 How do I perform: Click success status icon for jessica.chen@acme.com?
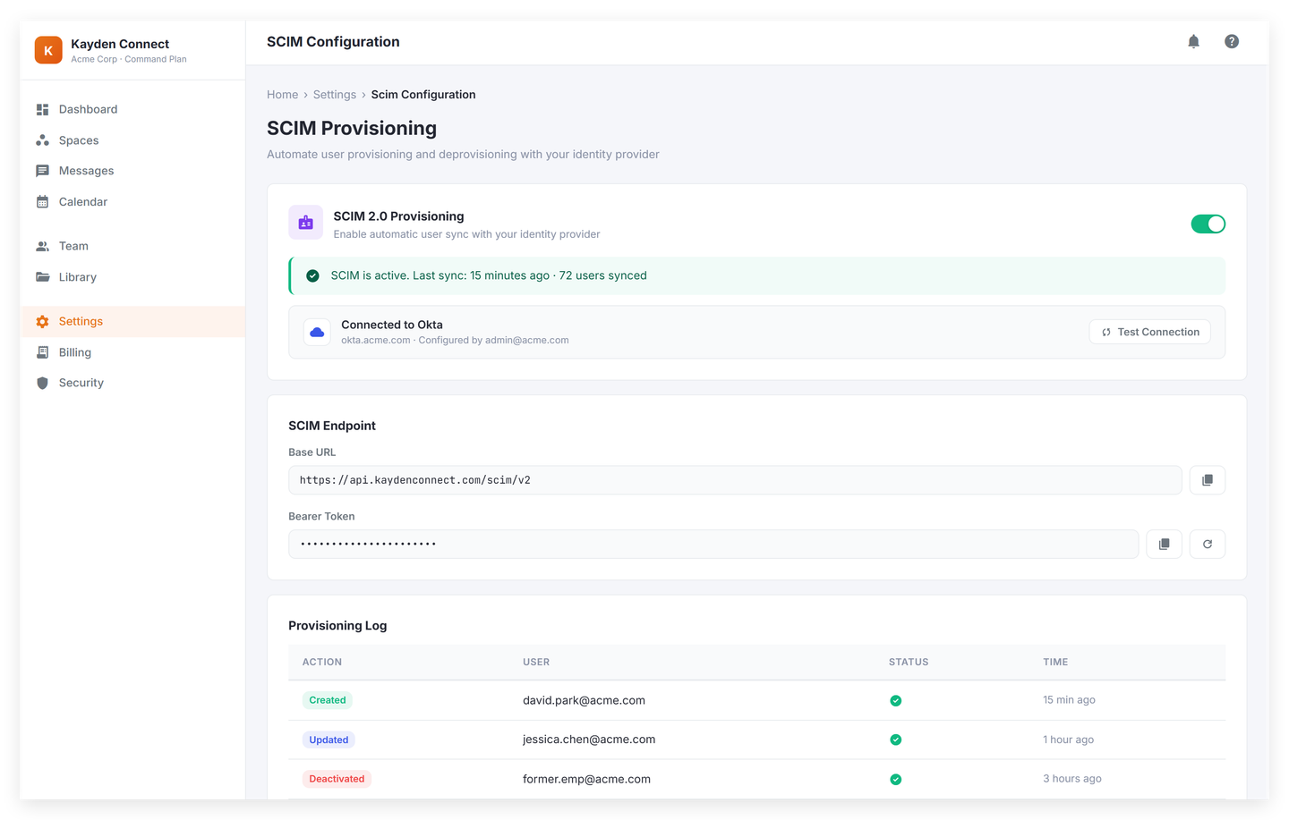coord(895,740)
